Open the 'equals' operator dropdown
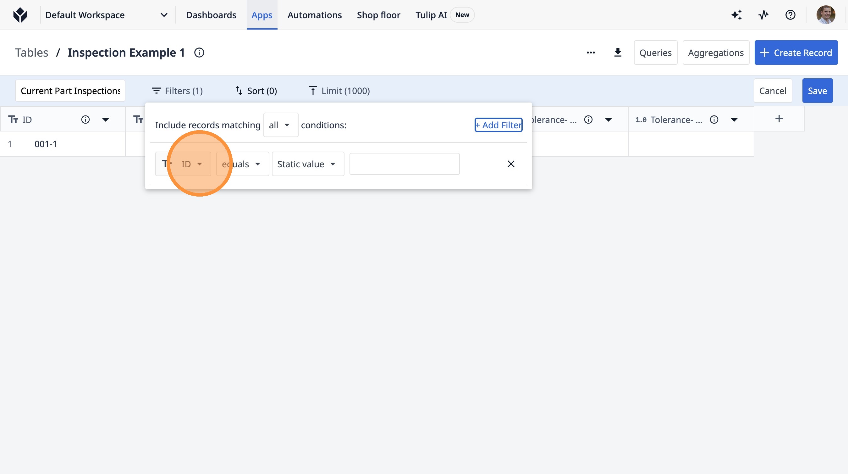848x474 pixels. click(x=242, y=164)
